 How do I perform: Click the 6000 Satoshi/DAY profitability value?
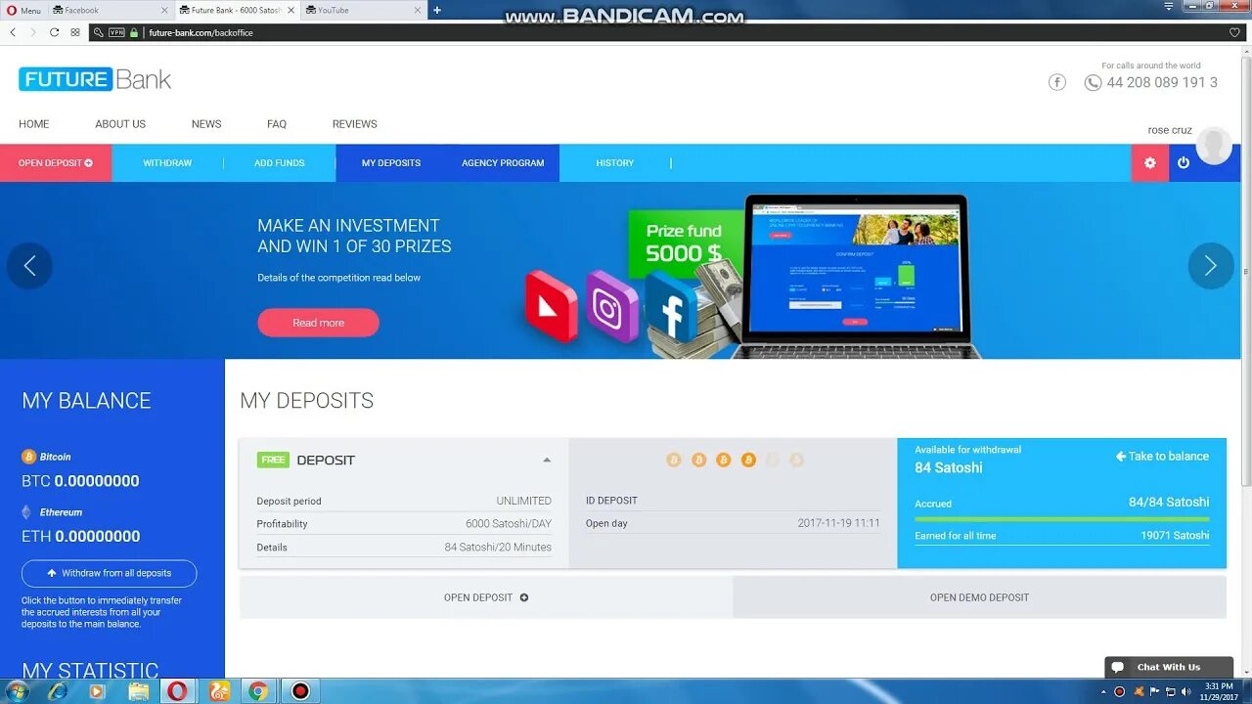tap(509, 524)
